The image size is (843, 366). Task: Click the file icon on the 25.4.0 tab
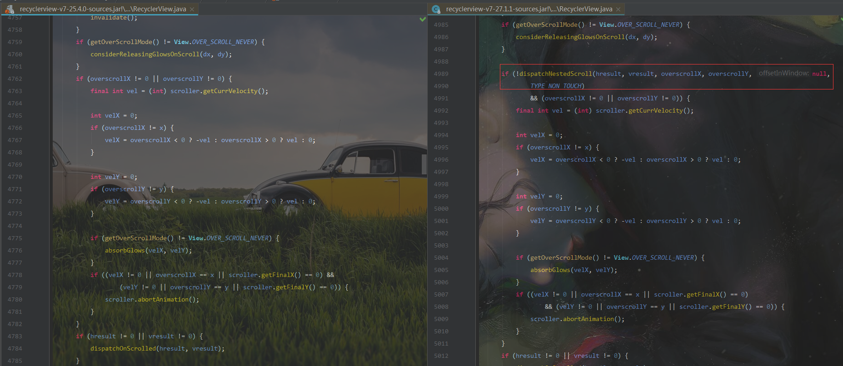coord(10,9)
